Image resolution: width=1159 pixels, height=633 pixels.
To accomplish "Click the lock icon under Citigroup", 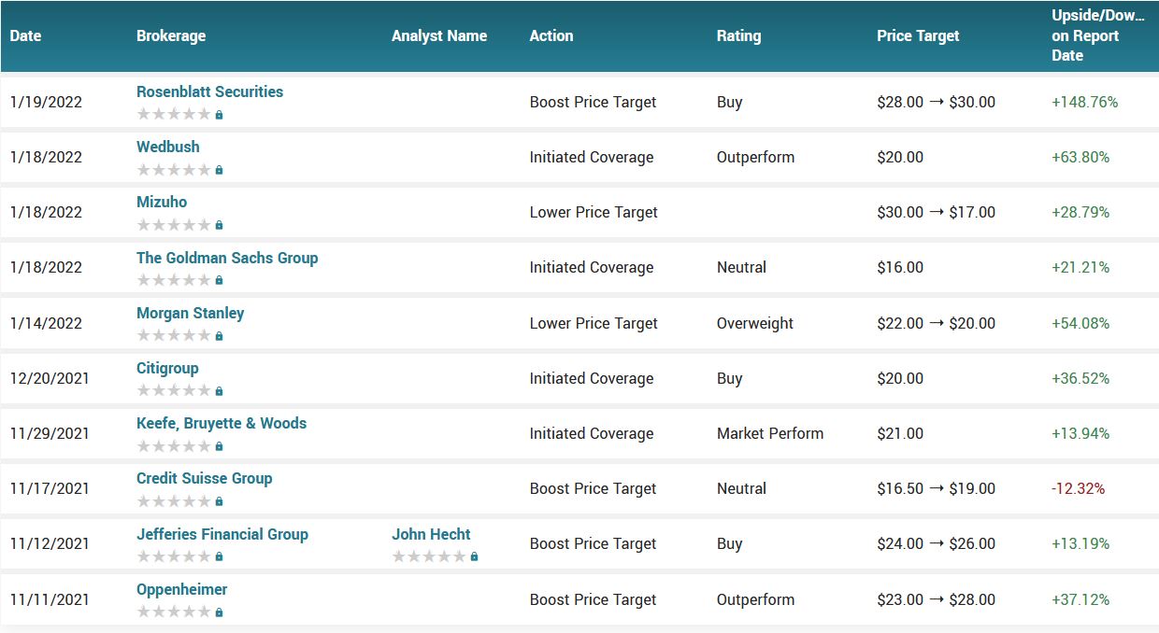I will point(219,391).
